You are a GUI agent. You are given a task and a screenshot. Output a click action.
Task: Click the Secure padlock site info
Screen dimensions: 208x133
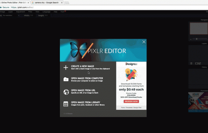[5, 7]
